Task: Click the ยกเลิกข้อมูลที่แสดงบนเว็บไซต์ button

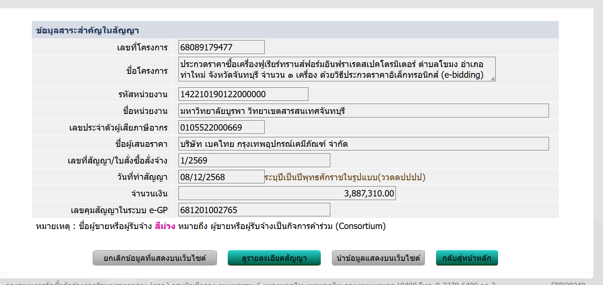Action: (x=155, y=258)
